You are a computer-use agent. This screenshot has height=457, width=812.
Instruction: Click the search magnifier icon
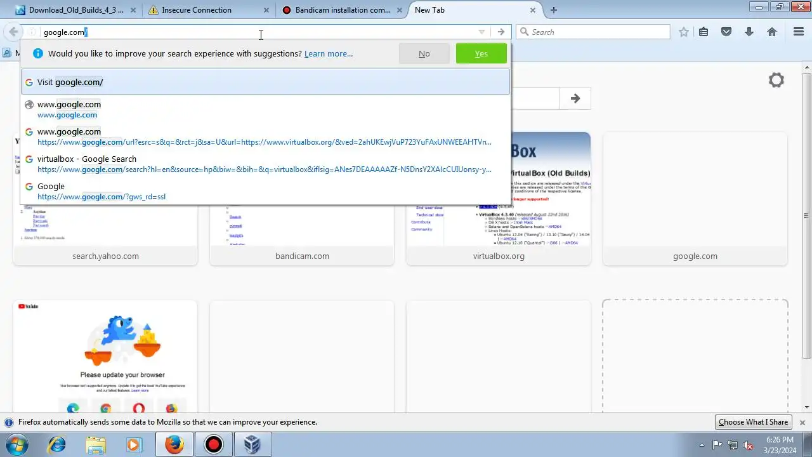(x=524, y=32)
